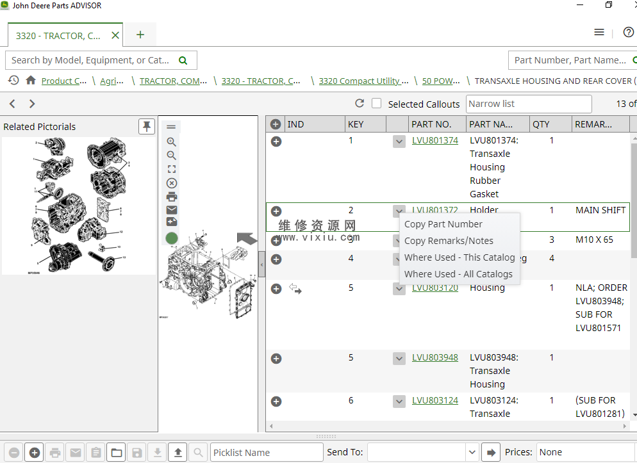Open LVU803124 part link
This screenshot has width=637, height=463.
click(434, 400)
